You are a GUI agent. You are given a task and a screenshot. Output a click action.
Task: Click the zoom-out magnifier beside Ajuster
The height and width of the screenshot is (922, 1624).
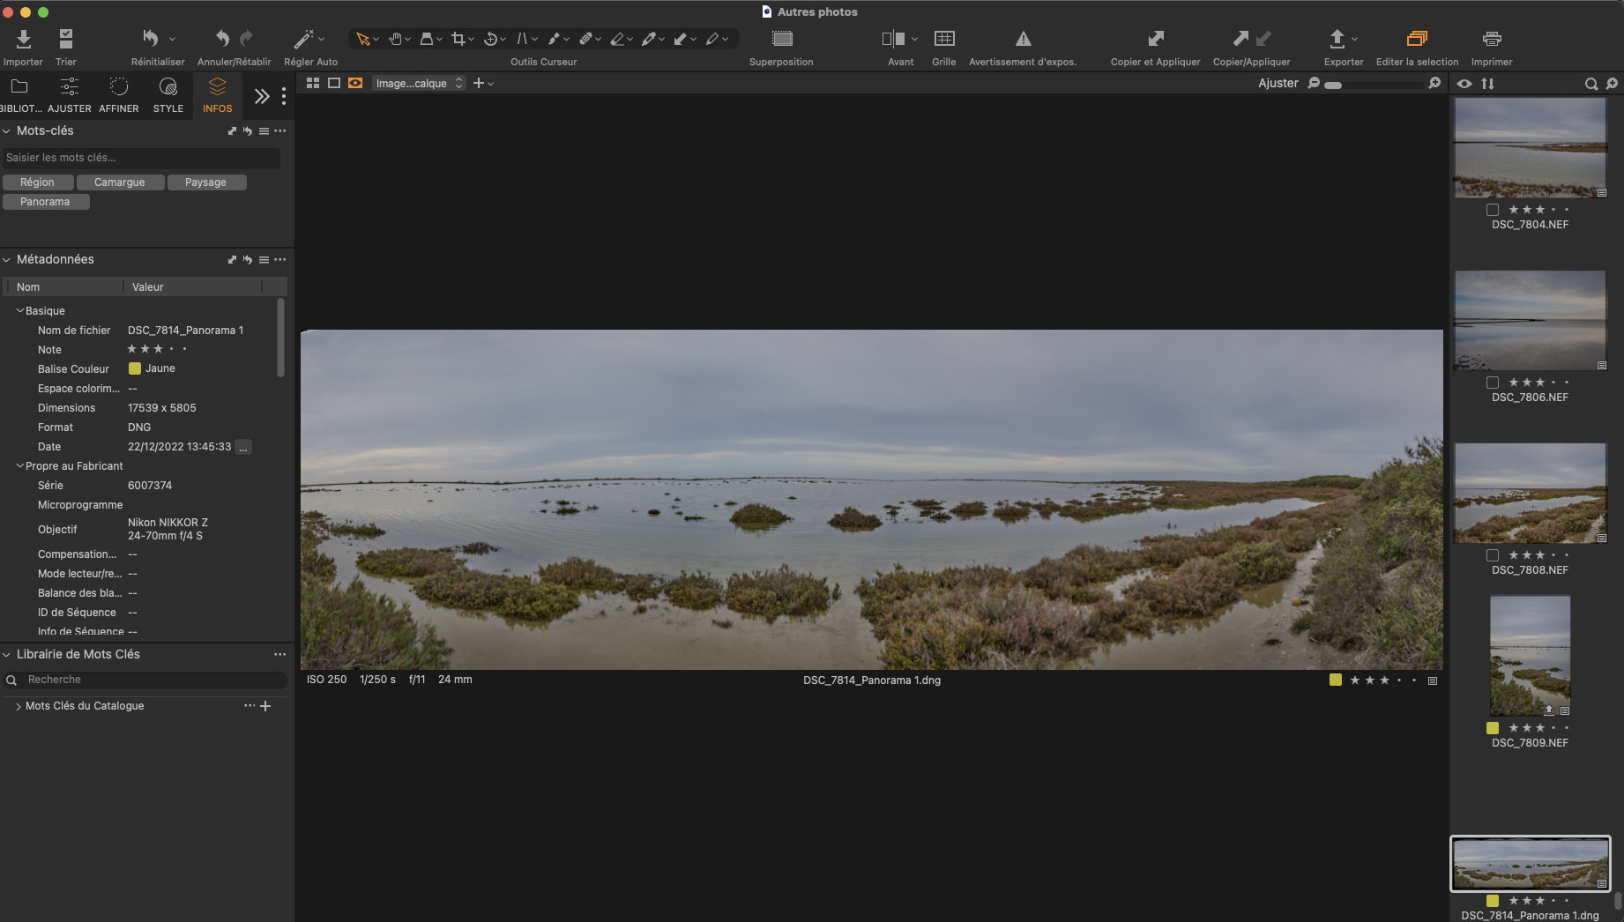[1314, 83]
